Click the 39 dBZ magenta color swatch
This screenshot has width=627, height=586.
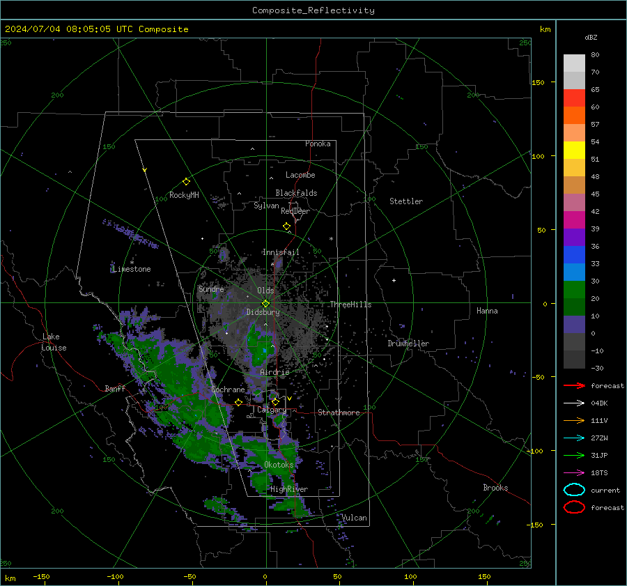coord(574,219)
